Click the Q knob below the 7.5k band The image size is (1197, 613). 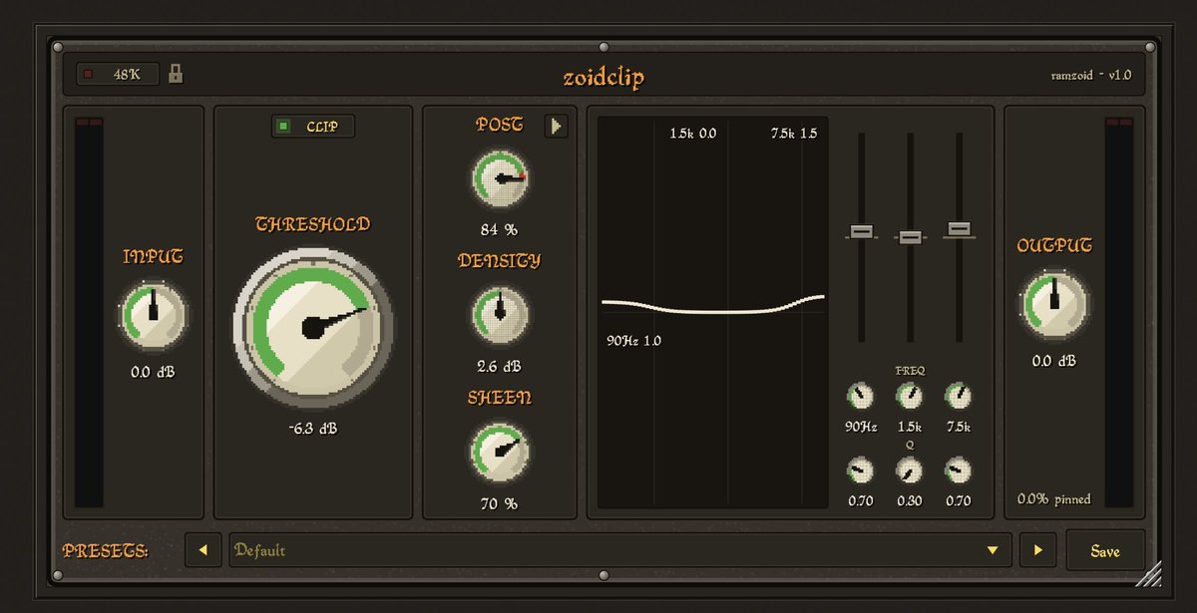point(958,470)
